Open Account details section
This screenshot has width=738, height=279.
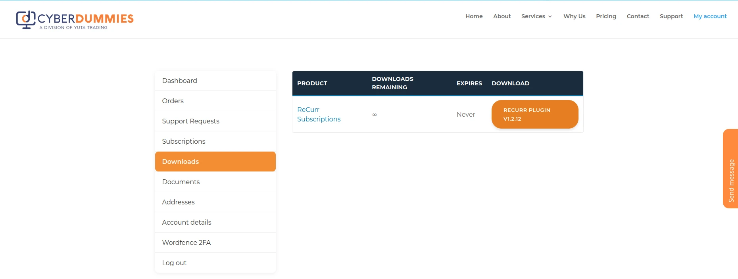(215, 222)
